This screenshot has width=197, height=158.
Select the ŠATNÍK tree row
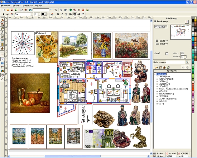163,101
